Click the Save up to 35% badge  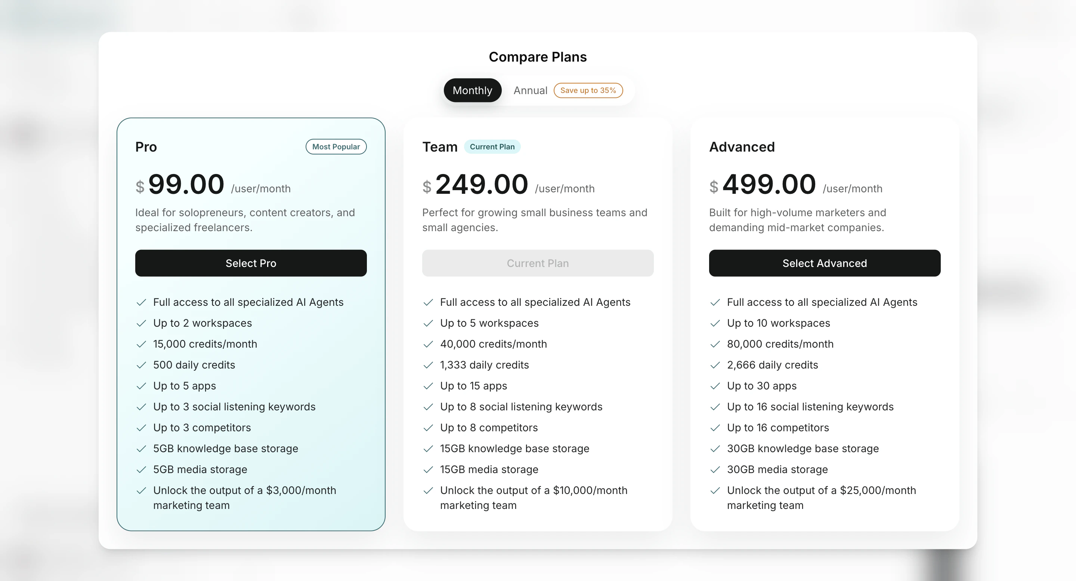588,90
